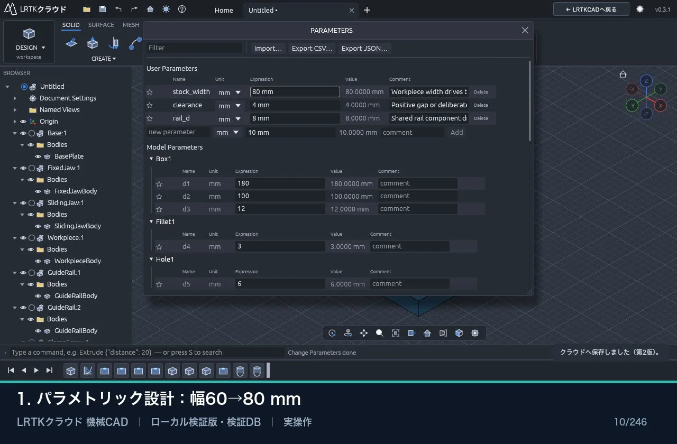Open a file with the folder icon
This screenshot has width=677, height=444.
[87, 10]
